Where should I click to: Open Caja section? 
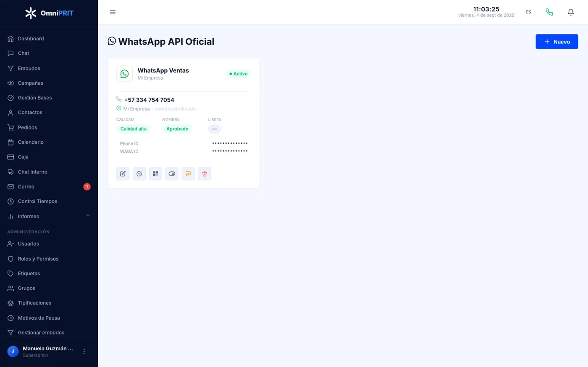coord(49,157)
